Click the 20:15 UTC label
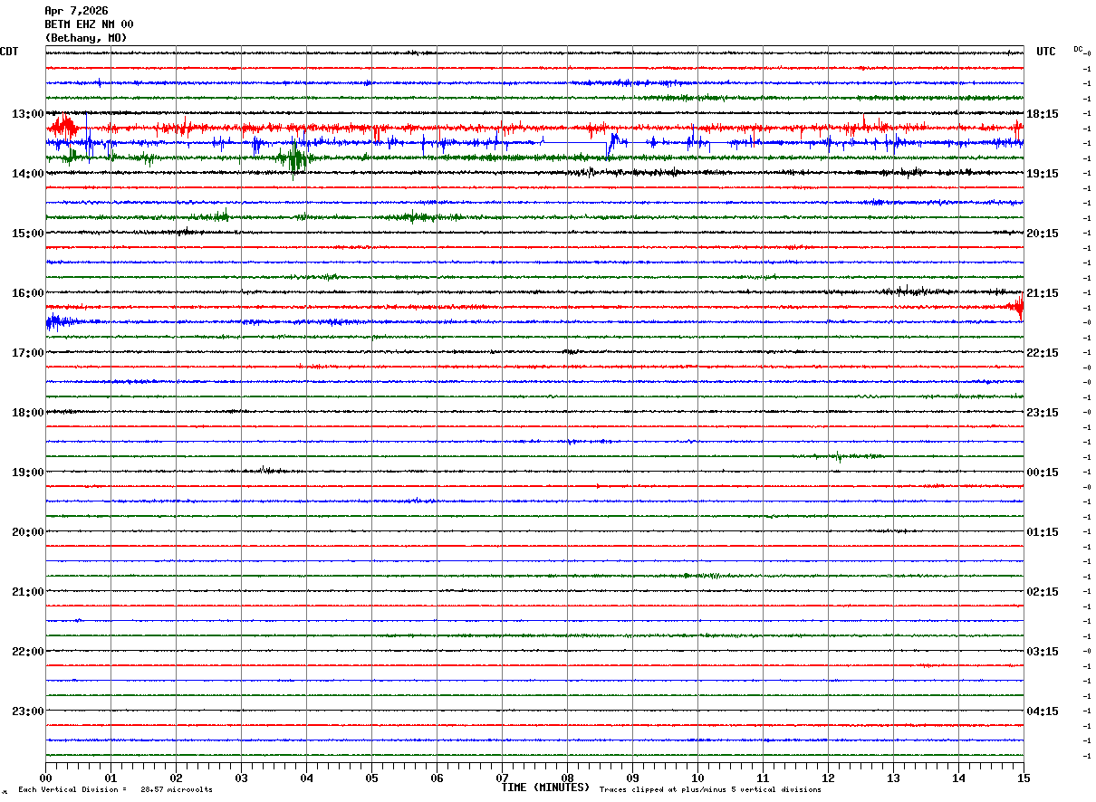 point(1043,234)
